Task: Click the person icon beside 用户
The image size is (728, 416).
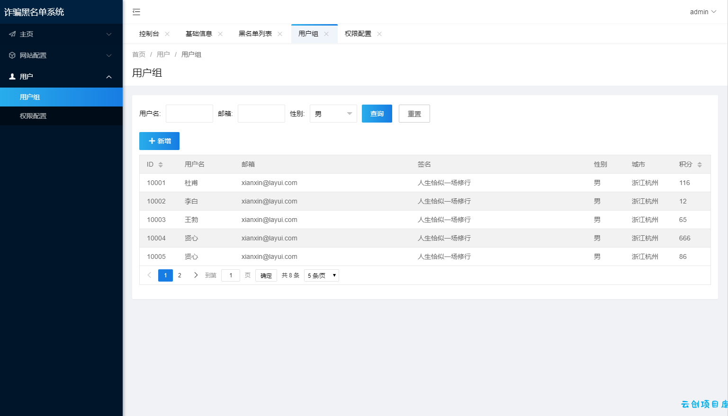Action: [x=12, y=76]
